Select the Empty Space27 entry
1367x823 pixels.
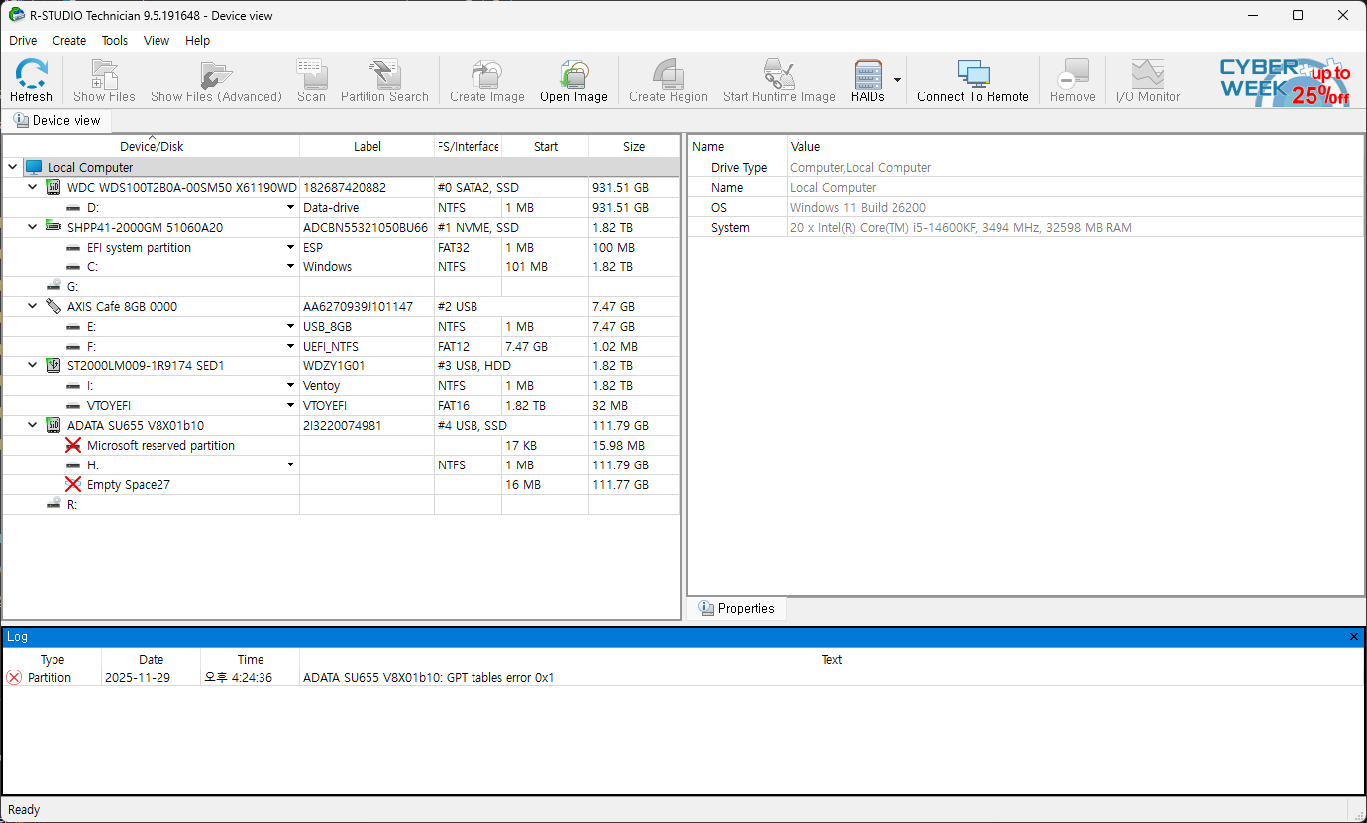point(129,485)
